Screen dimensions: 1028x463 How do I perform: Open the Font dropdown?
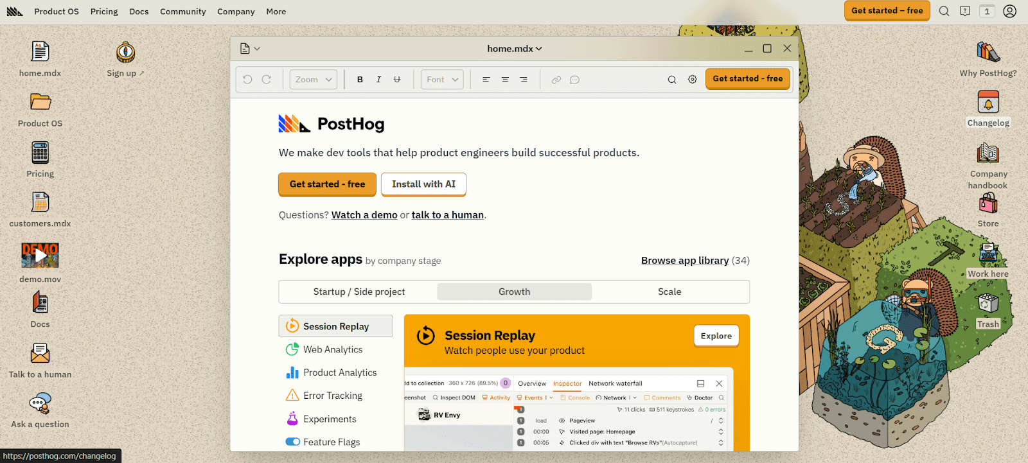[443, 80]
